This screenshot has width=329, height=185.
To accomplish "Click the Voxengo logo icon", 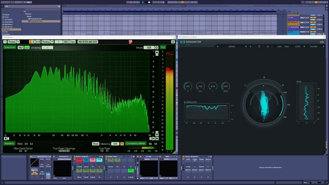I will (131, 42).
